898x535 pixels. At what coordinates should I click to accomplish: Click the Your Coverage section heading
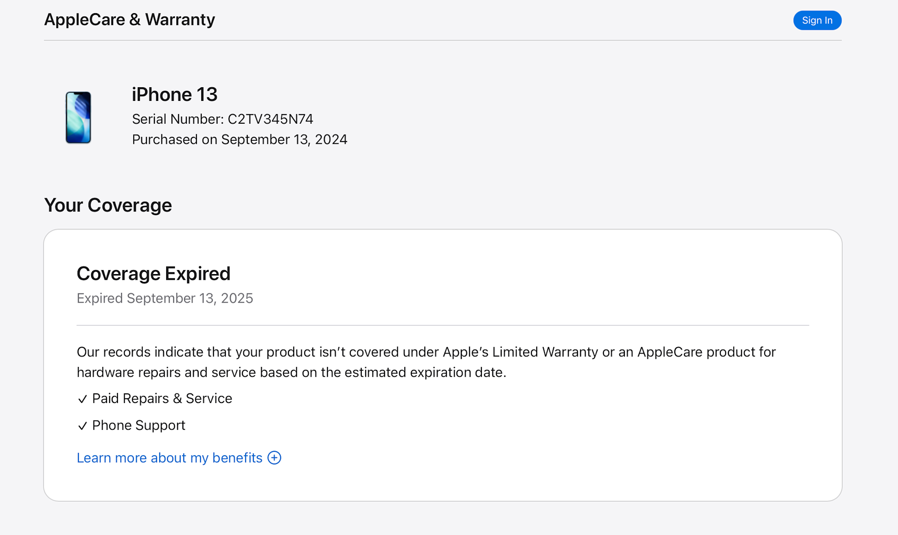pyautogui.click(x=108, y=205)
